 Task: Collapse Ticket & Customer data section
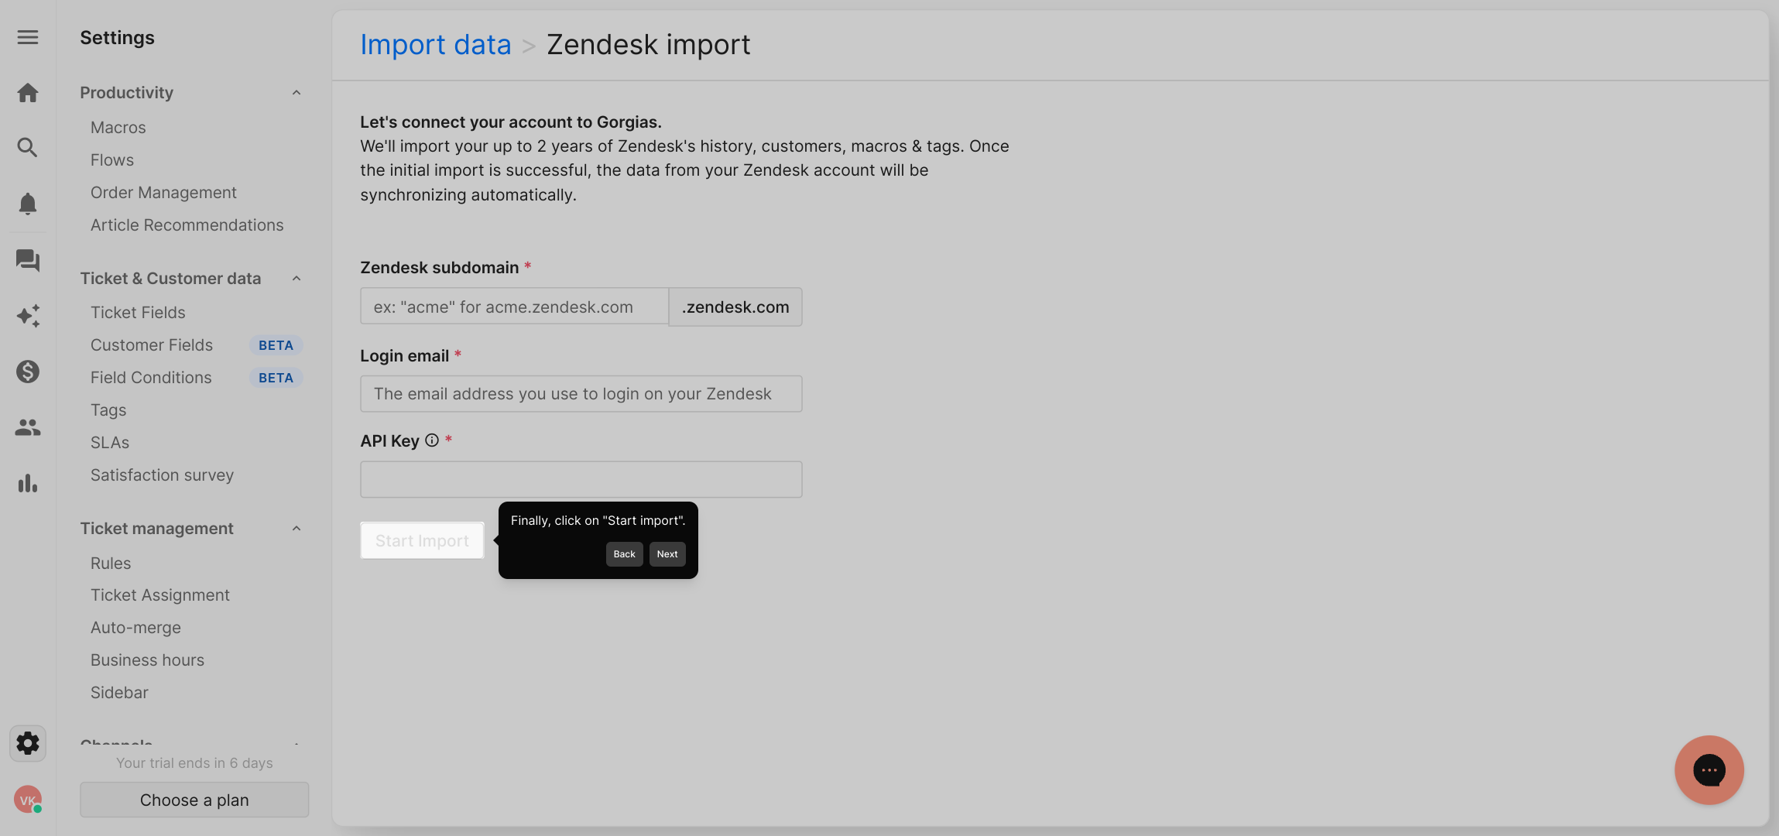296,279
